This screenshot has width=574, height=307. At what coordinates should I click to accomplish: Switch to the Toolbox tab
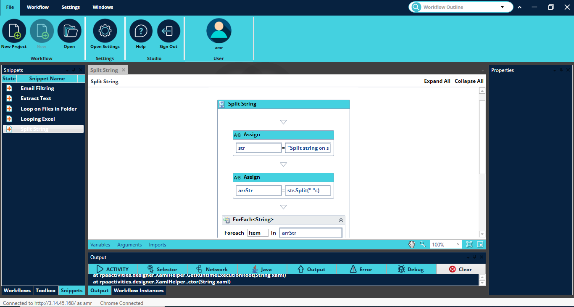pos(45,291)
